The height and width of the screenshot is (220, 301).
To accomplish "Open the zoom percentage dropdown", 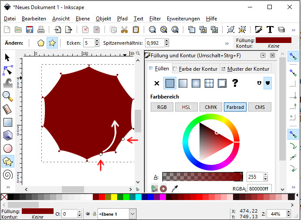I will (x=288, y=213).
